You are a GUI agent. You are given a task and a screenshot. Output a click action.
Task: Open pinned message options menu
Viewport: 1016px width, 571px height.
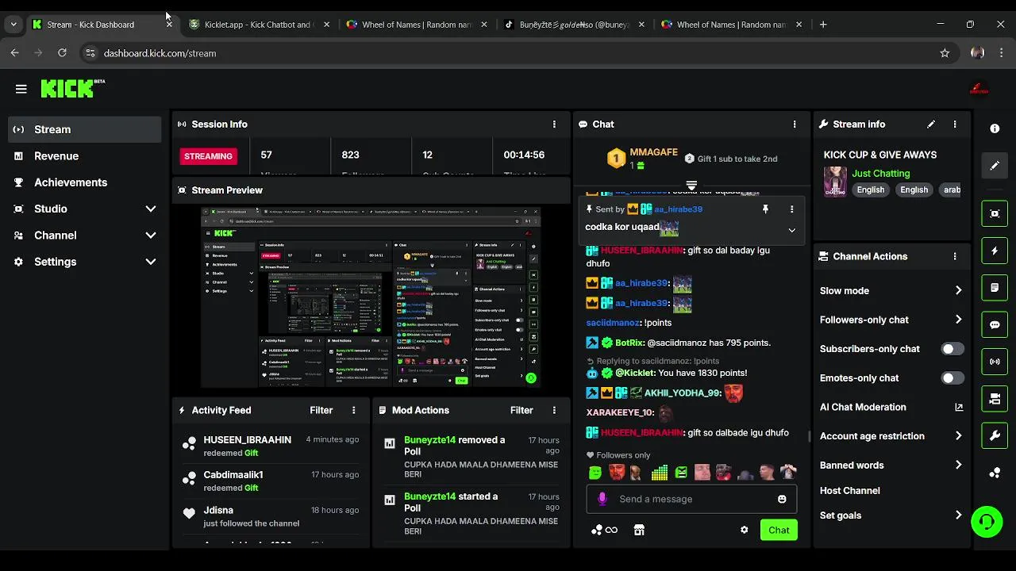point(791,209)
